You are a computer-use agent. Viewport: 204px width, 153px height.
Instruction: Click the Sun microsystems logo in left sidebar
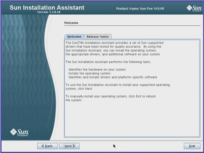click(19, 132)
